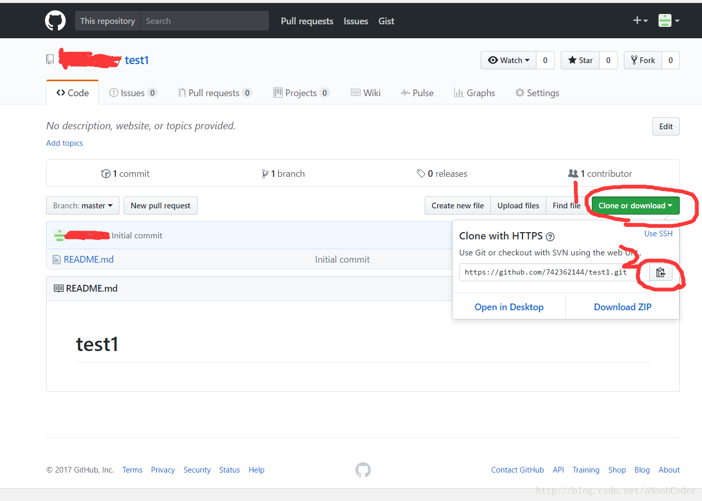Open the 0 releases page

pyautogui.click(x=442, y=174)
